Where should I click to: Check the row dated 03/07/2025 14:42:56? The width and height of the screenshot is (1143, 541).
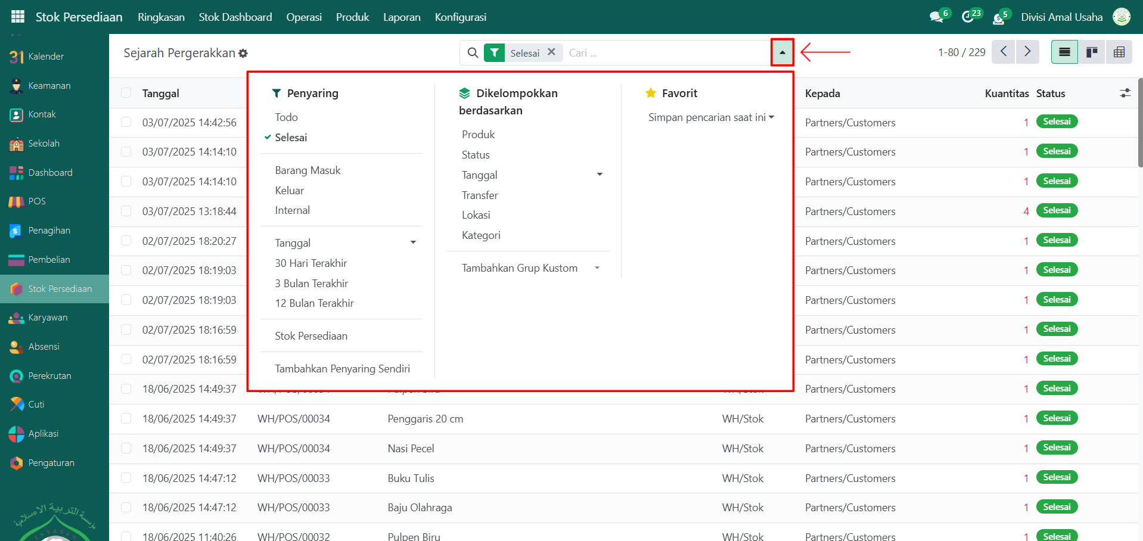(x=126, y=122)
